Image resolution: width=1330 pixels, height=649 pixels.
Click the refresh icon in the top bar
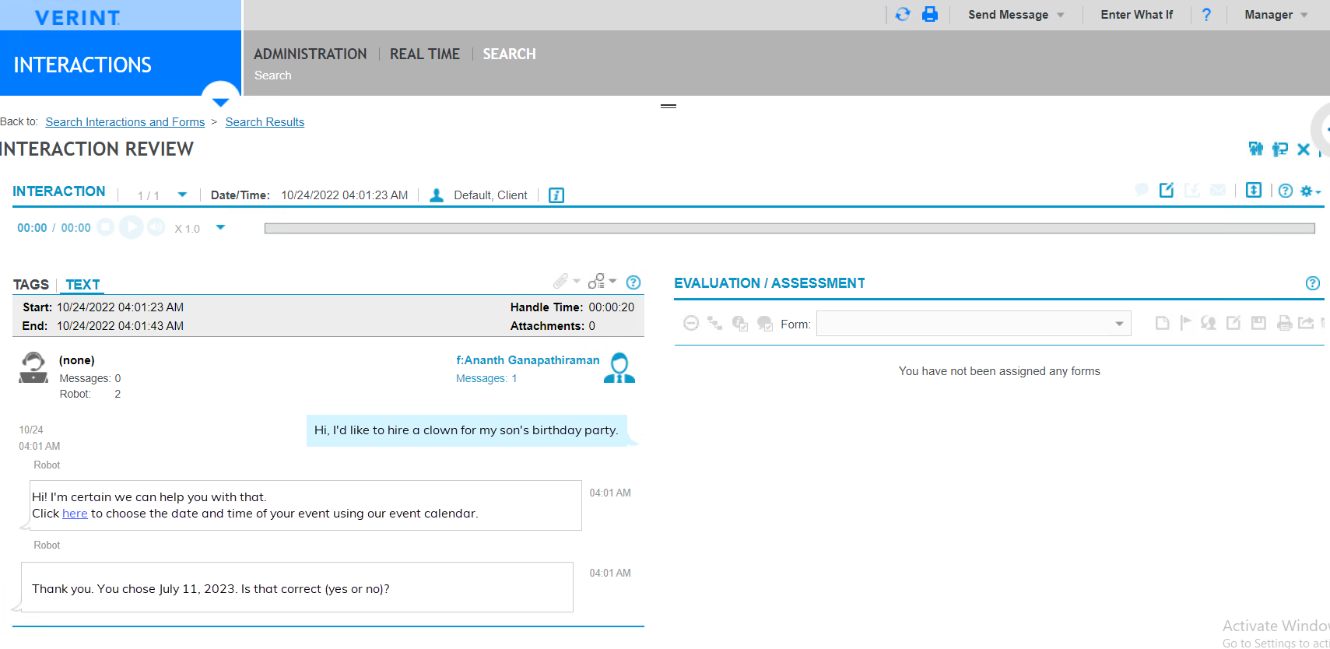pyautogui.click(x=902, y=14)
